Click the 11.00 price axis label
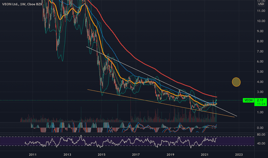This screenshot has height=158, width=268. click(261, 11)
